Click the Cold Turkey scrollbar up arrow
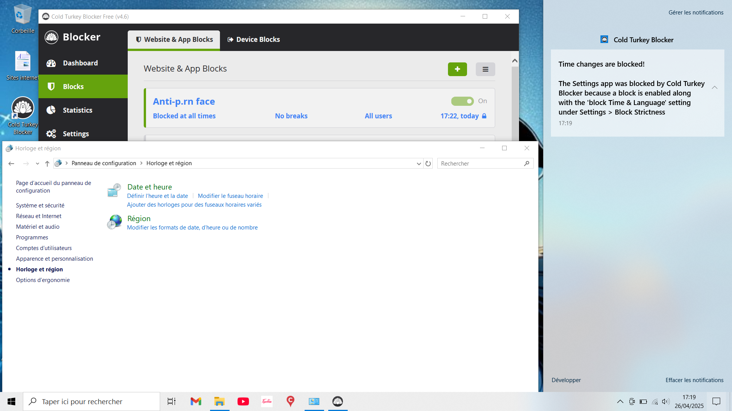 [x=515, y=61]
